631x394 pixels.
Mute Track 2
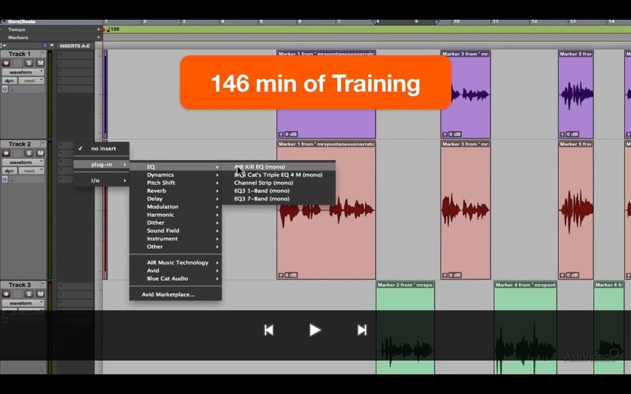tap(40, 153)
